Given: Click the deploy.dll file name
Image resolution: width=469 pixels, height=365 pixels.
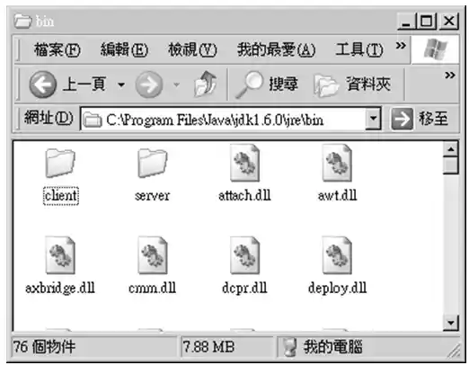Looking at the screenshot, I should coord(337,289).
